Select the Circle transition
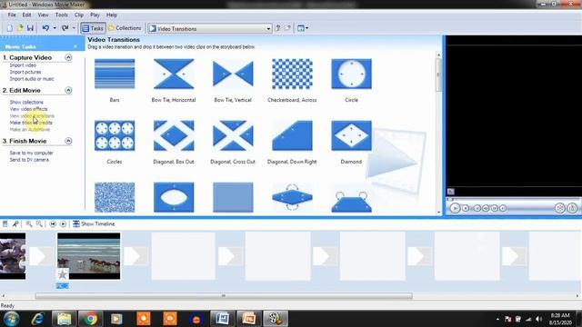This screenshot has width=582, height=327. 351,74
